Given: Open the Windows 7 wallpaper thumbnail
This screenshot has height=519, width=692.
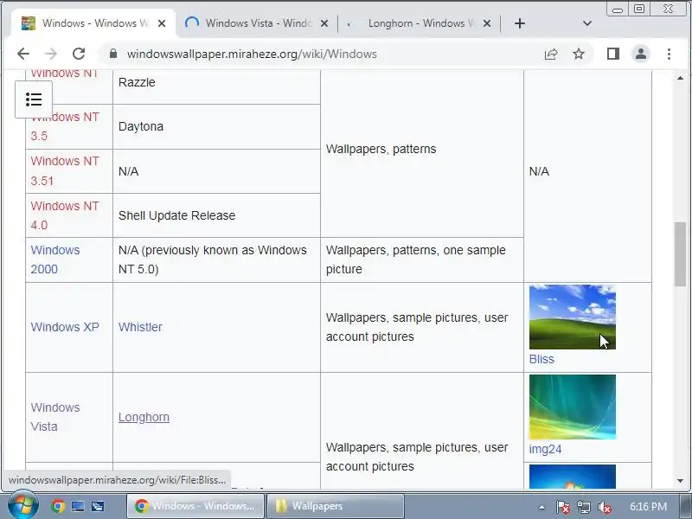Looking at the screenshot, I should tap(573, 477).
